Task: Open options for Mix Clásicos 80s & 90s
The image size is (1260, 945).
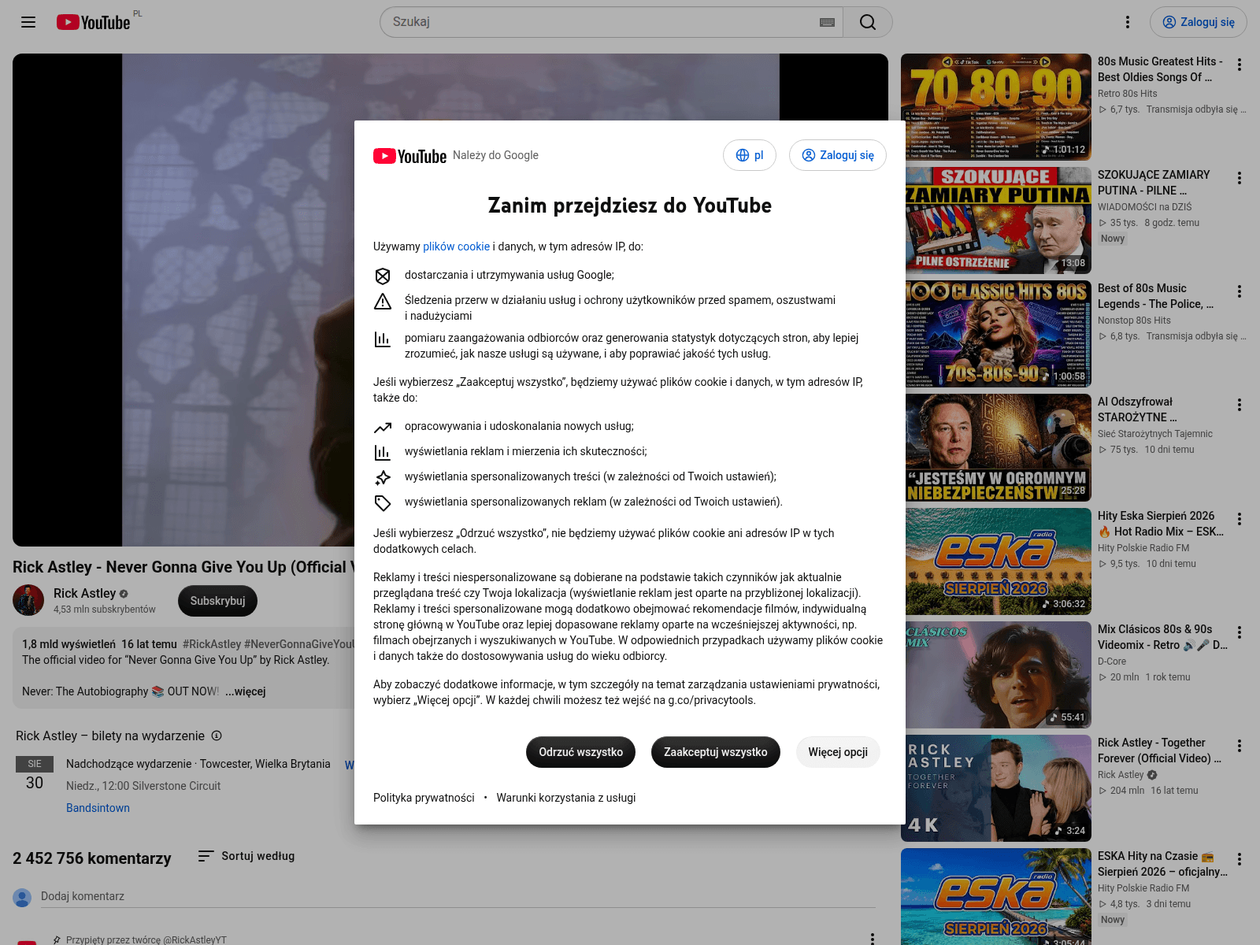Action: 1240,632
